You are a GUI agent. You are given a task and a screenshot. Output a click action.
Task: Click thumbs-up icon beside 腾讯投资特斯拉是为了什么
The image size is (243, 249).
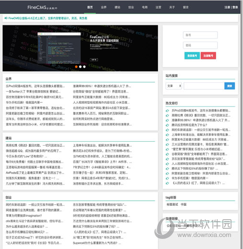point(167,125)
